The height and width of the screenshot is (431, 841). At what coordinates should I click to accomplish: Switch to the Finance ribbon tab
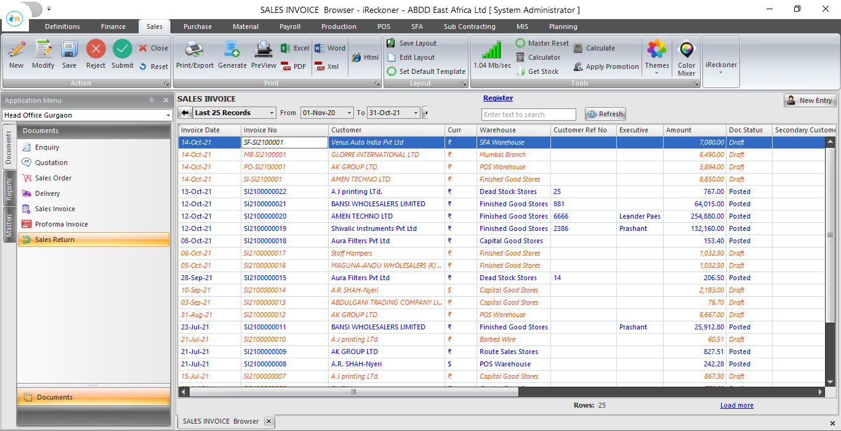coord(113,26)
